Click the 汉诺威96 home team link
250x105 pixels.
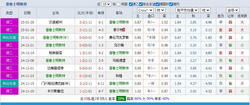click(56, 22)
